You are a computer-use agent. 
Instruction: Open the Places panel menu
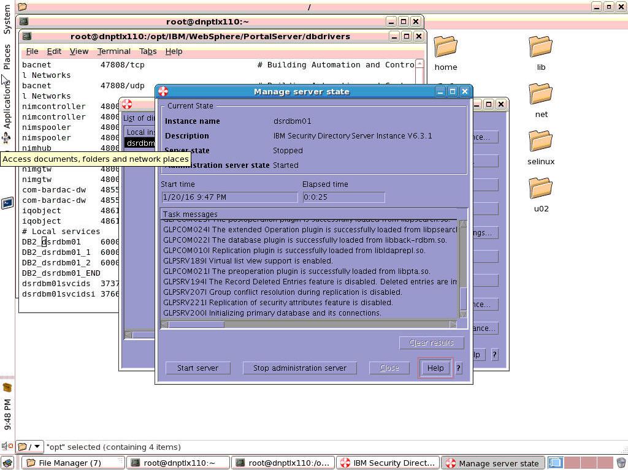click(x=7, y=56)
